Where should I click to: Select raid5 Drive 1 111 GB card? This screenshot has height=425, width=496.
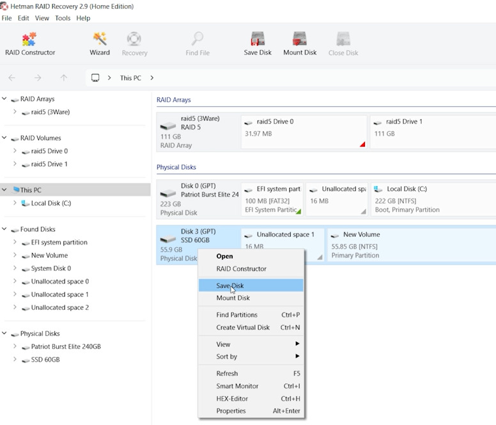(433, 132)
